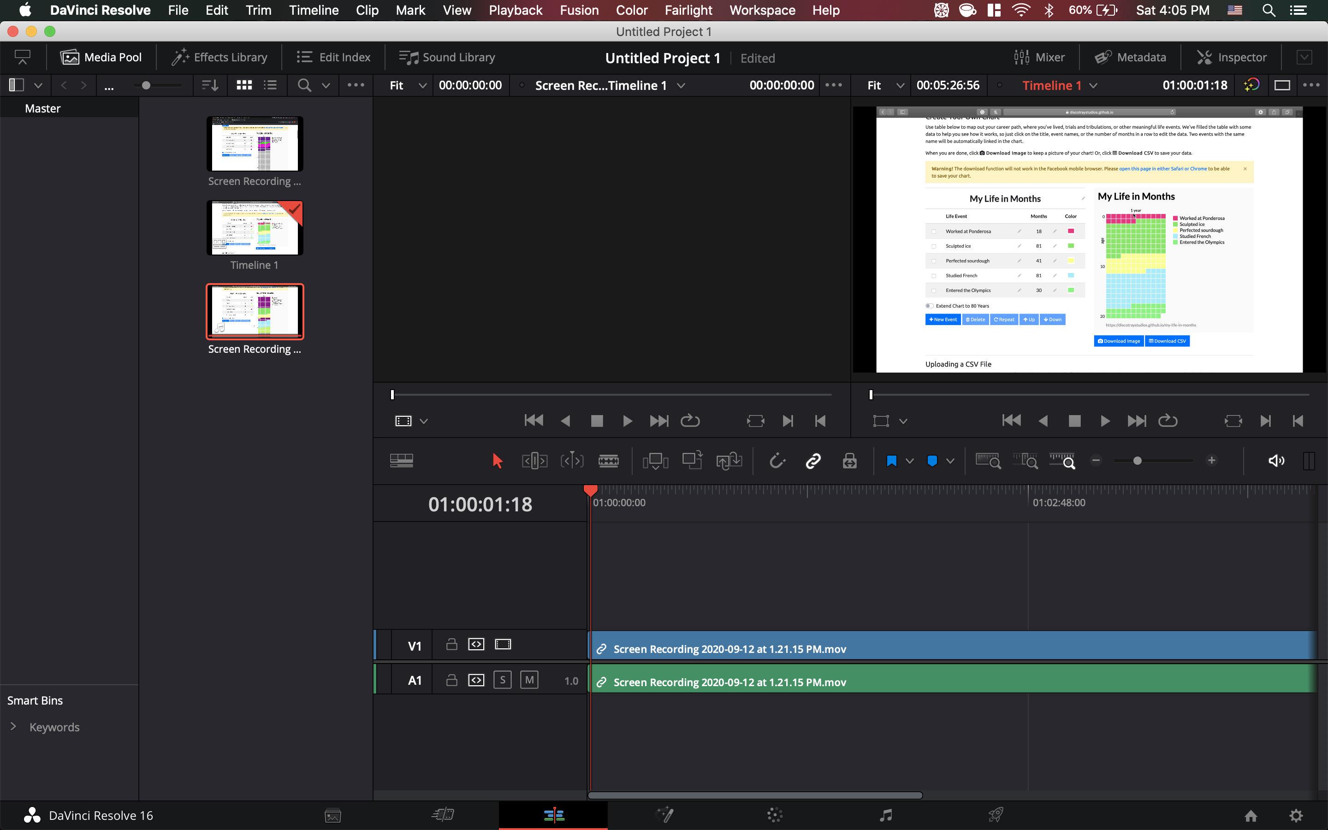Viewport: 1328px width, 830px height.
Task: Open the Workspace menu
Action: click(762, 11)
